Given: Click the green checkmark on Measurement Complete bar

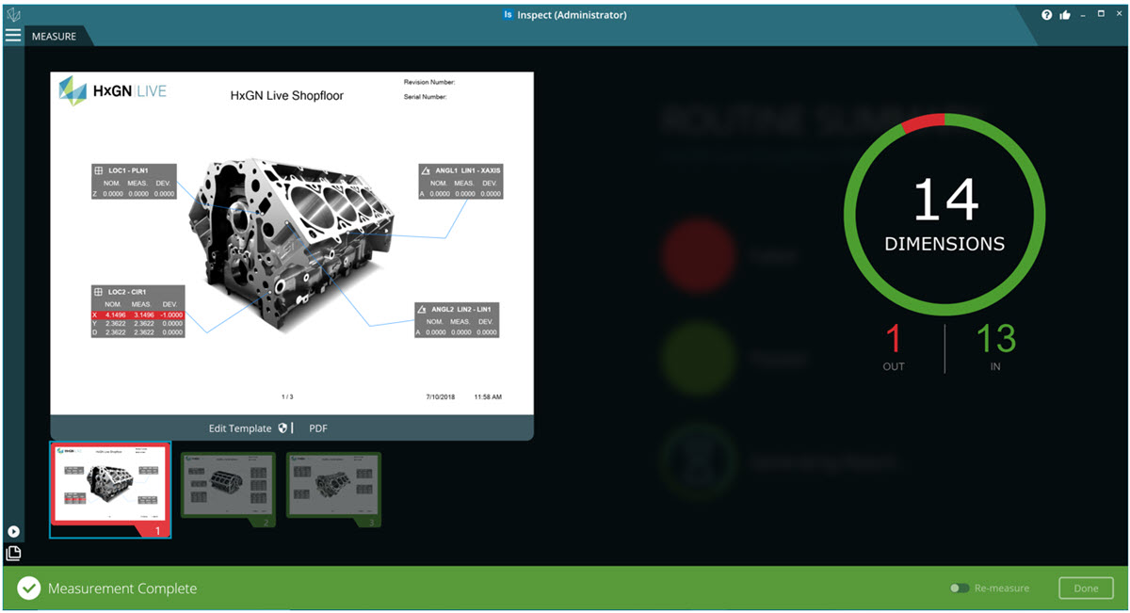Looking at the screenshot, I should [28, 588].
